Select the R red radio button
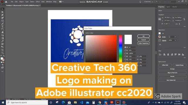The image size is (188, 105). click(125, 56)
